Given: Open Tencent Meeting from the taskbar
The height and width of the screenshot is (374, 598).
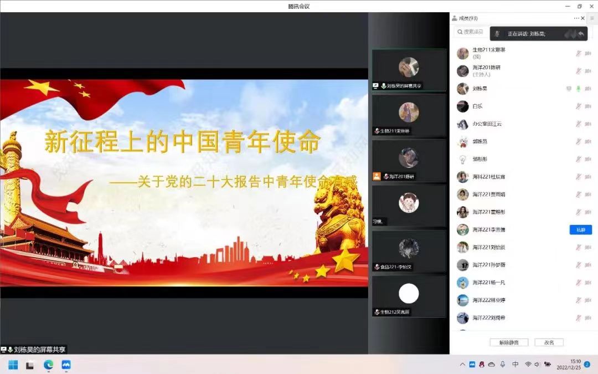Looking at the screenshot, I should (66, 365).
